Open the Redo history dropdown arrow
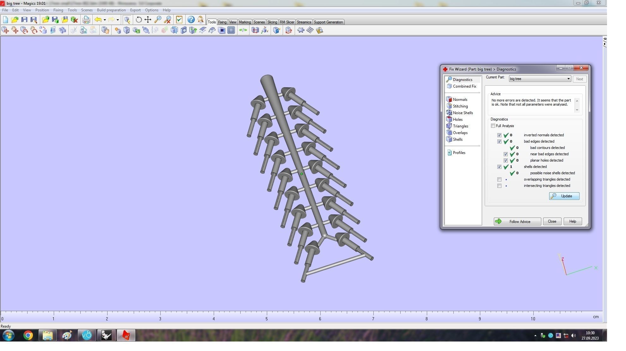Image resolution: width=626 pixels, height=351 pixels. 118,20
